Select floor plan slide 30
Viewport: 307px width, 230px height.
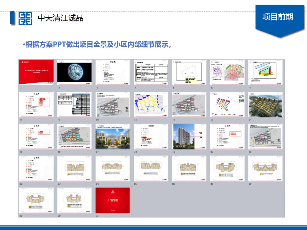[75, 200]
